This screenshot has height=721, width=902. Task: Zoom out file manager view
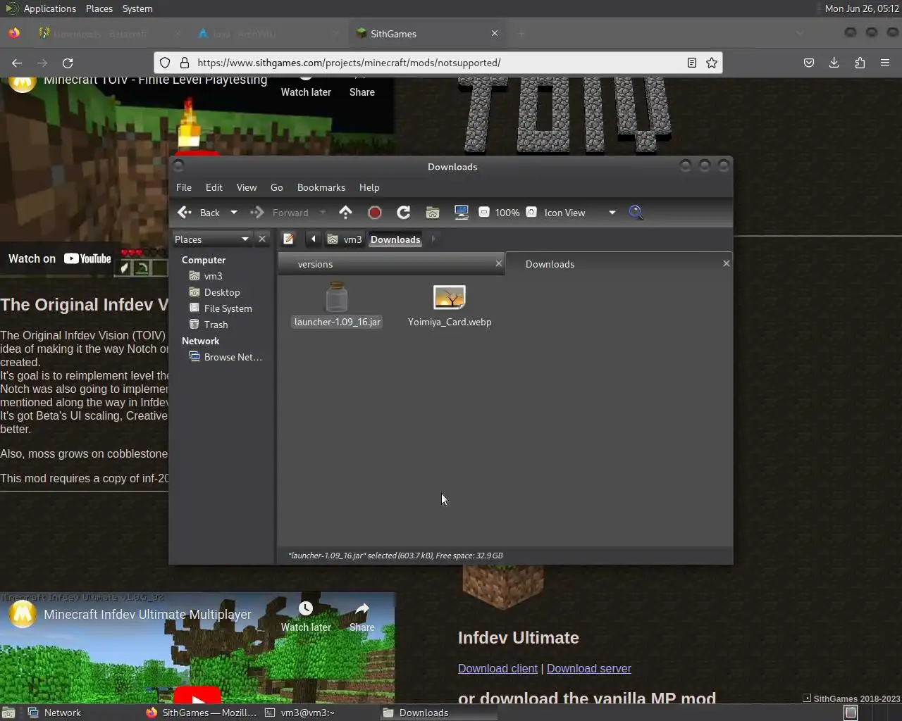[484, 212]
